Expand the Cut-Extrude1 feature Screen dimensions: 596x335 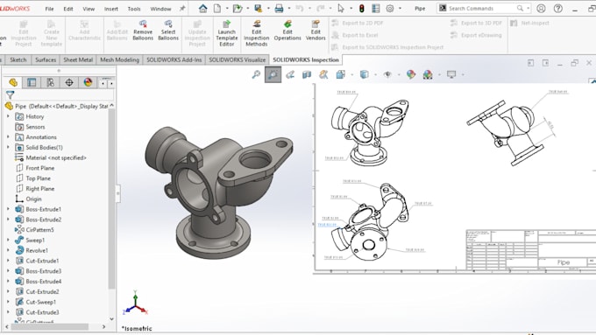click(8, 261)
